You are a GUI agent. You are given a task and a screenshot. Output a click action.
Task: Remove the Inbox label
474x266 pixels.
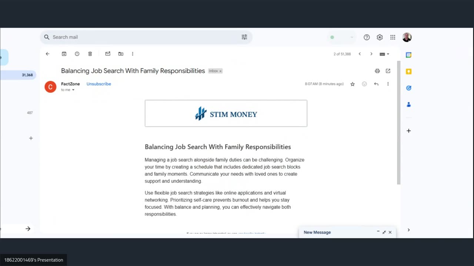point(220,71)
